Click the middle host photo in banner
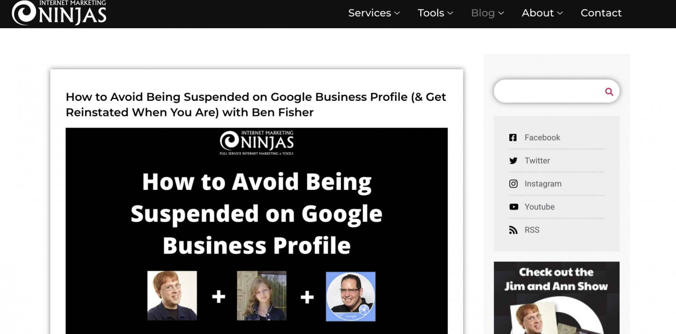The image size is (676, 334). 261,296
